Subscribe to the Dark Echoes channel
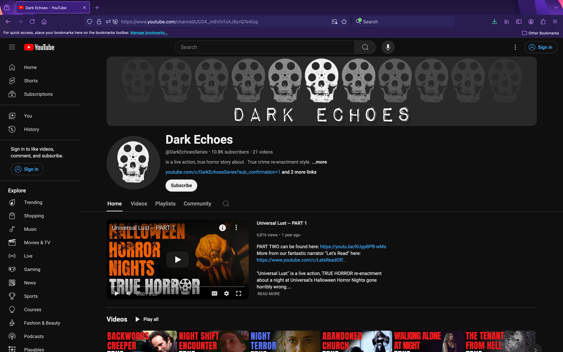Image resolution: width=563 pixels, height=352 pixels. coord(181,185)
